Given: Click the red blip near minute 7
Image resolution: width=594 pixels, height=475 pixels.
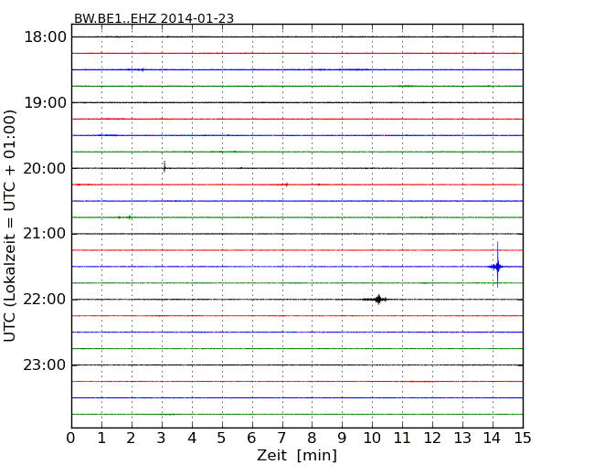Looking at the screenshot, I should click(x=287, y=185).
